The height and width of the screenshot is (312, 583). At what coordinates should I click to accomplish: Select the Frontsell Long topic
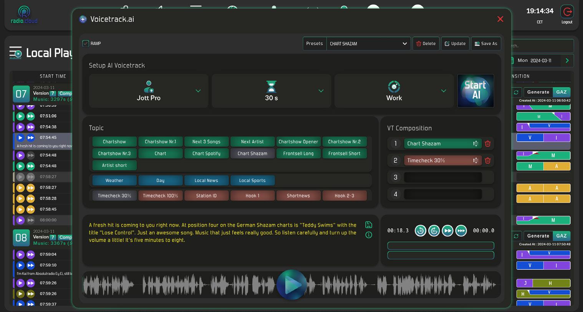pos(298,154)
